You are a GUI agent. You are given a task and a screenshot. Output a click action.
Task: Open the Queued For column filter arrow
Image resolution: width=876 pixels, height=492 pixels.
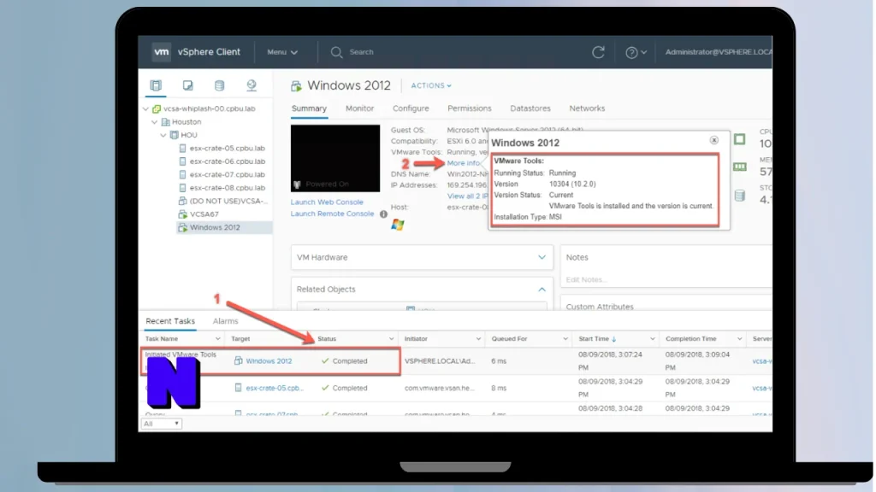click(x=565, y=338)
